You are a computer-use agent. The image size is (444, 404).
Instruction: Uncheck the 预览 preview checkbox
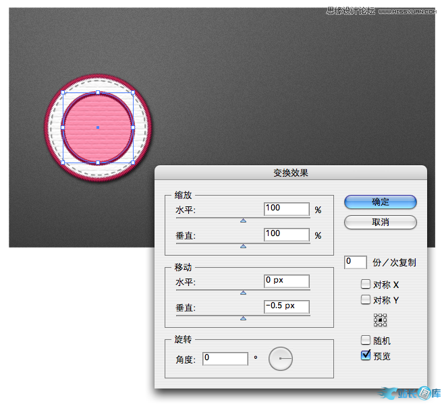coord(366,355)
